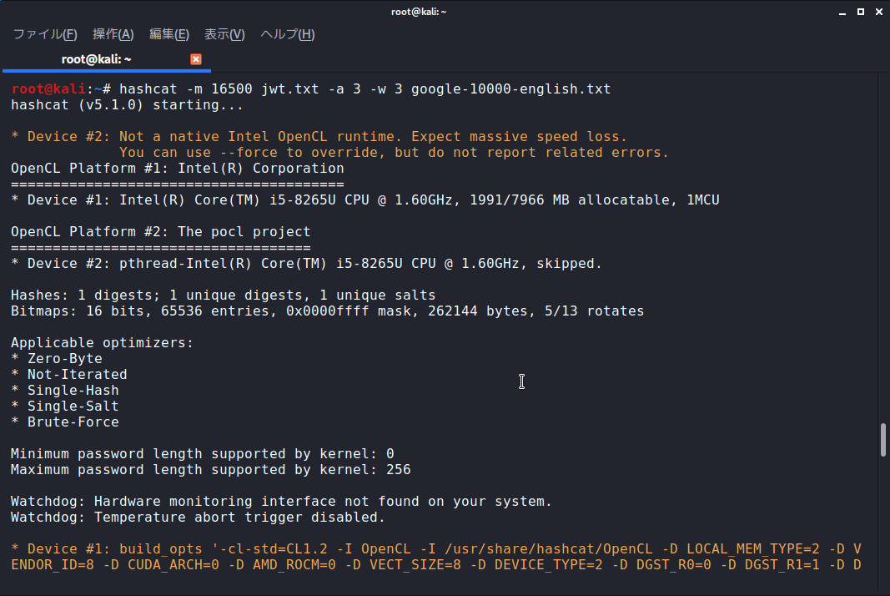Minimize the terminal window
The height and width of the screenshot is (596, 890).
tap(842, 12)
